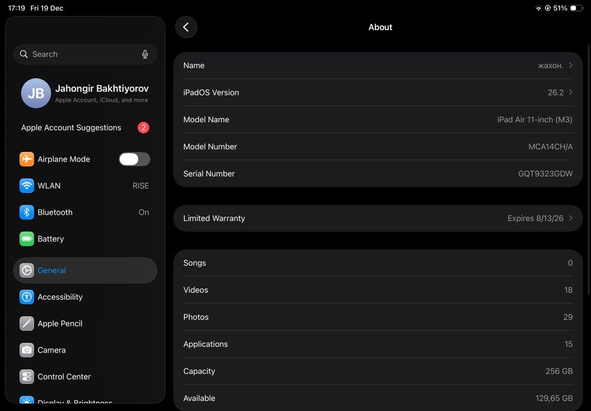Image resolution: width=591 pixels, height=411 pixels.
Task: Tap the 26.2 version value
Action: click(556, 92)
